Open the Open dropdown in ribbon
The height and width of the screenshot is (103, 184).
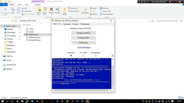94,8
